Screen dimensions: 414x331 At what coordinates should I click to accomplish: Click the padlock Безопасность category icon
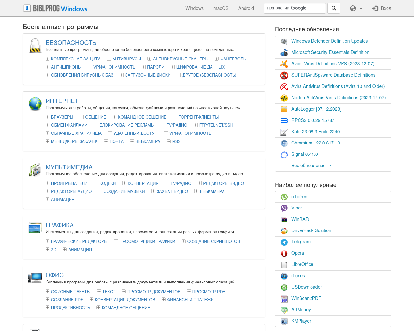coord(35,46)
